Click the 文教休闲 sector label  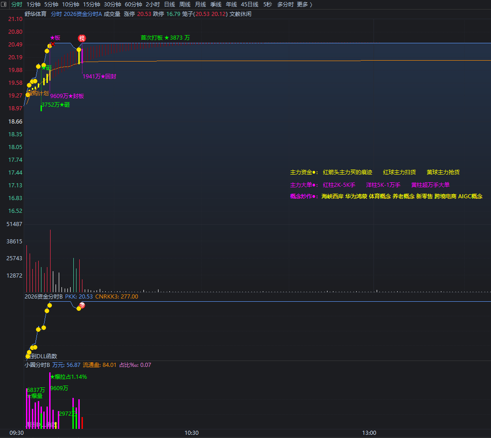click(x=240, y=14)
